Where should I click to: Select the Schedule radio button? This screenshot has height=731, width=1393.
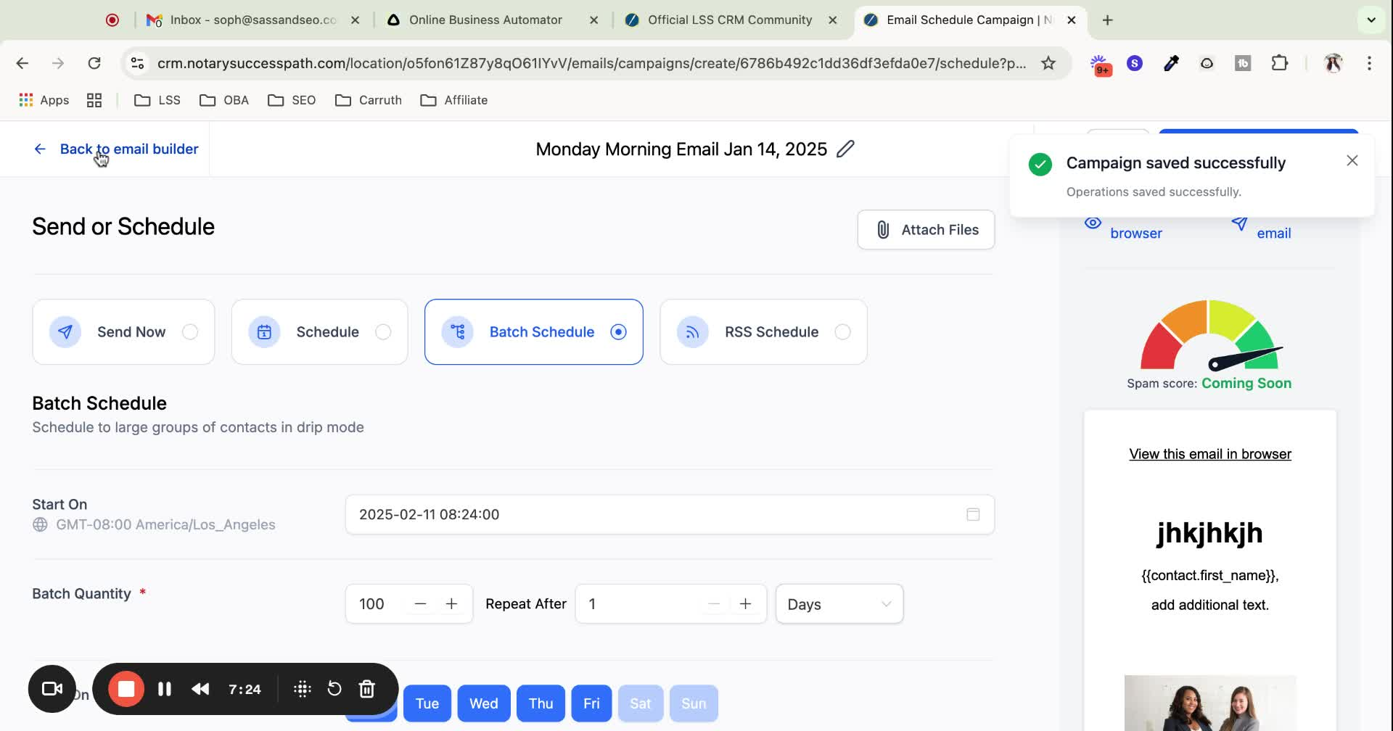click(x=383, y=332)
